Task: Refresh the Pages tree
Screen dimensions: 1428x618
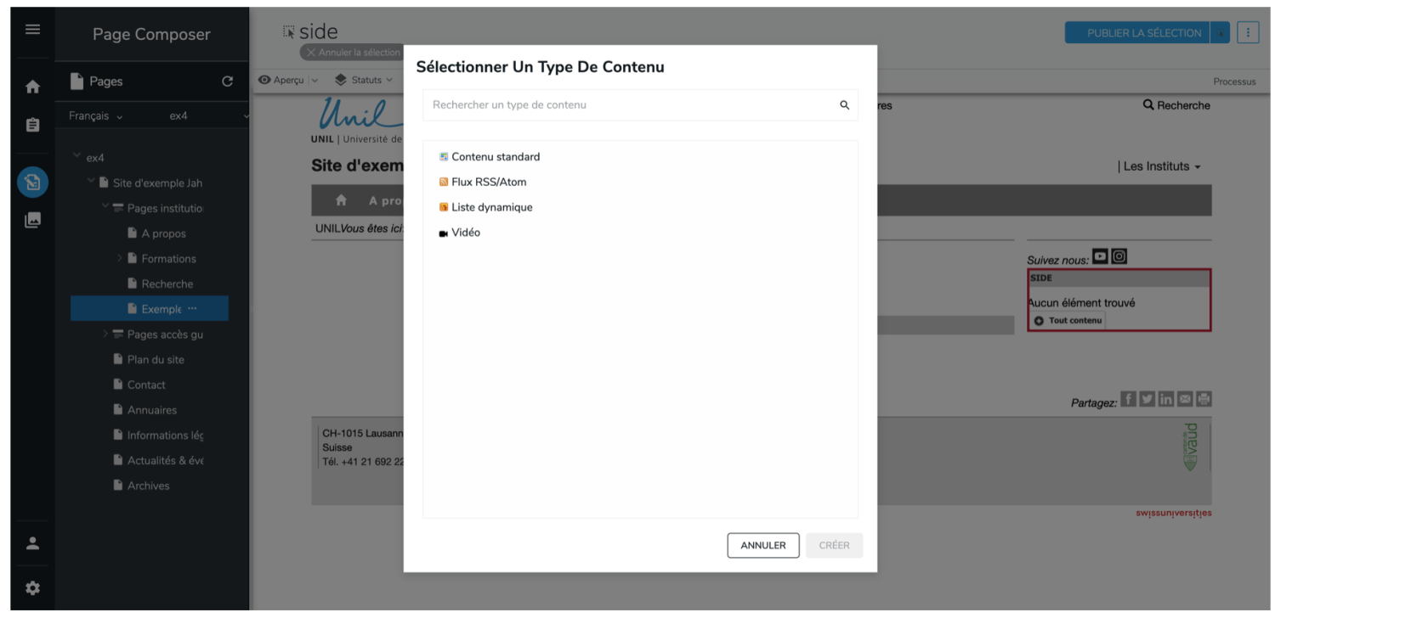Action: click(227, 81)
